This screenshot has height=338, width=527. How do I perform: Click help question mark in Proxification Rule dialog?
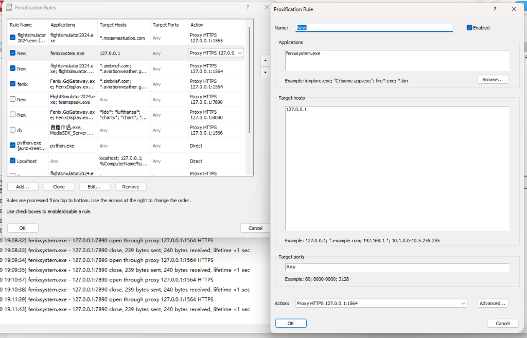point(495,9)
